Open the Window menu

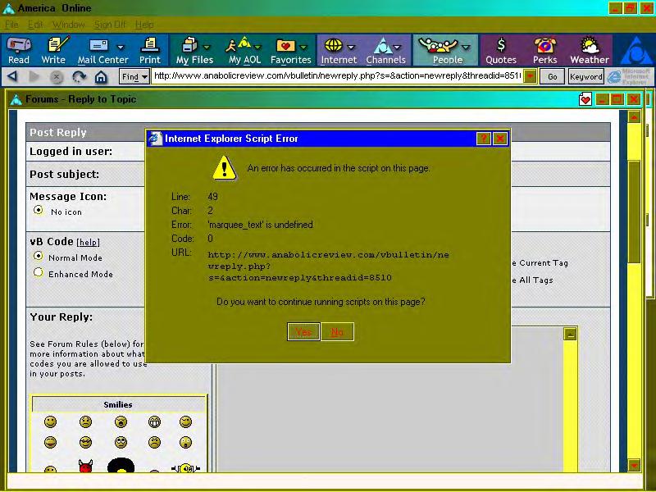click(x=69, y=25)
